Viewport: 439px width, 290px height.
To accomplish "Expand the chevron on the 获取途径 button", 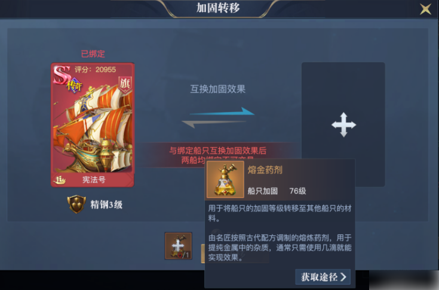I will click(x=343, y=277).
